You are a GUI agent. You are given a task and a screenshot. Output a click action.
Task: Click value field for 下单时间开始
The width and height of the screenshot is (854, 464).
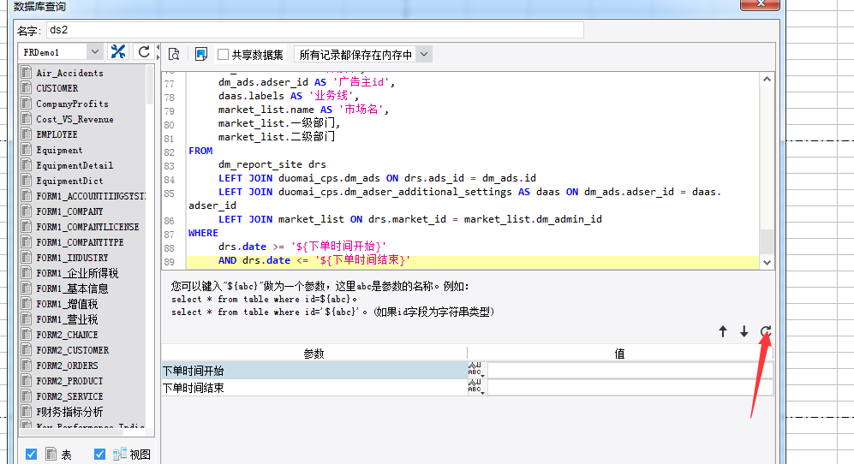click(x=630, y=371)
